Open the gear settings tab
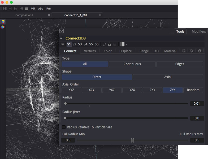Viewport: 208px width, 159px height. [192, 51]
